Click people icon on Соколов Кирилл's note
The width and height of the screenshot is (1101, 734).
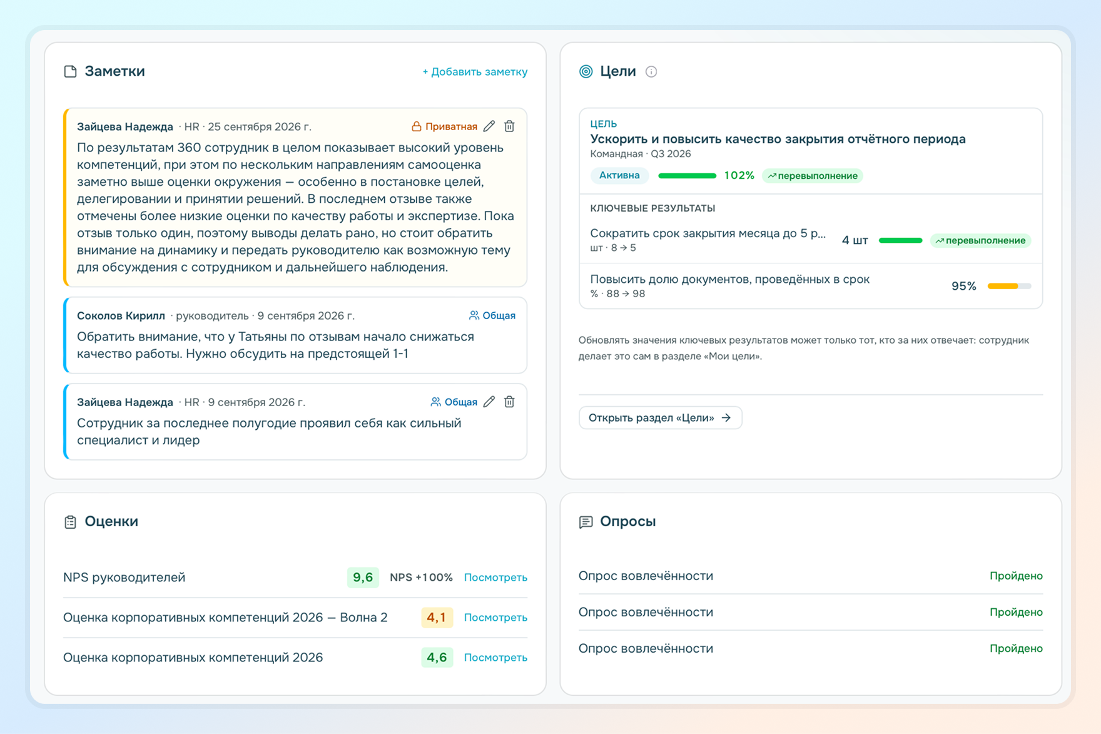click(474, 315)
